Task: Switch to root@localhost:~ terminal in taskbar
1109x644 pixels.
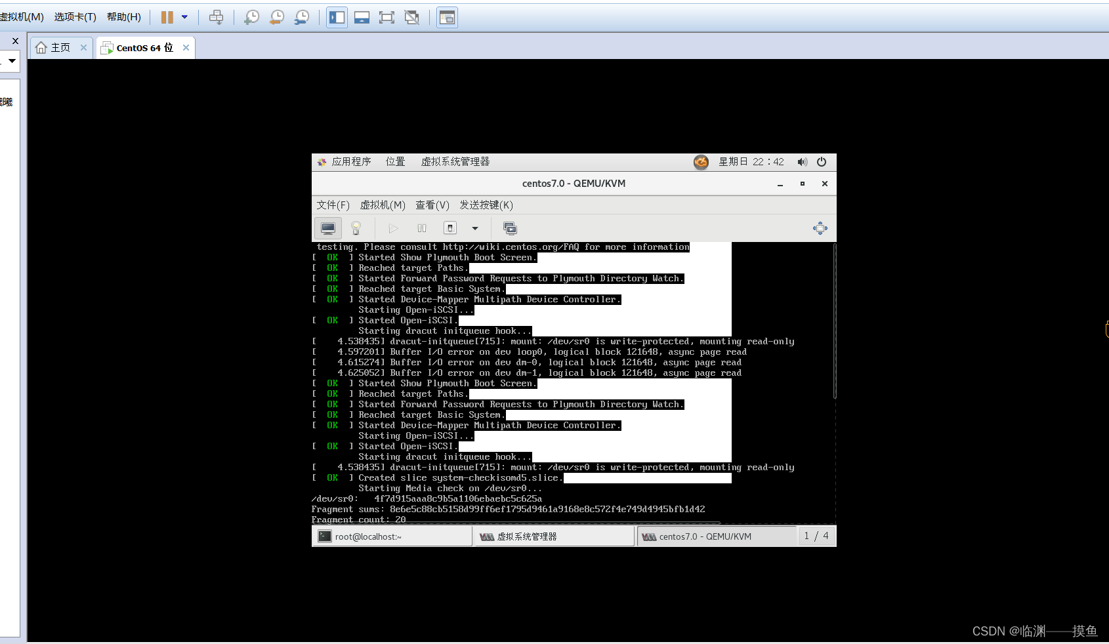Action: (x=392, y=536)
